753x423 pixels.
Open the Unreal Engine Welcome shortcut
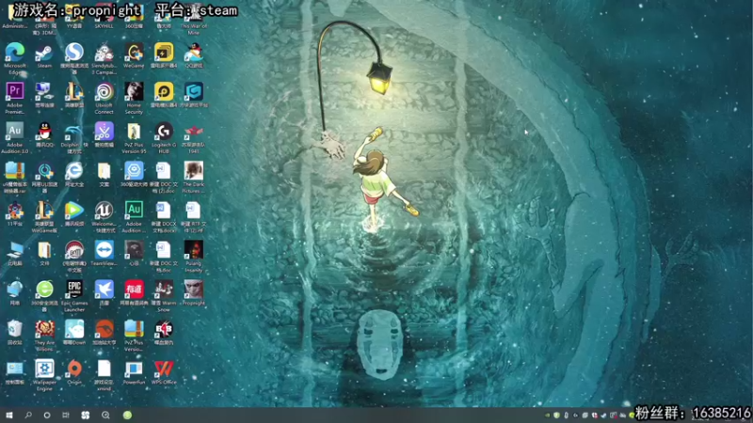(x=104, y=211)
